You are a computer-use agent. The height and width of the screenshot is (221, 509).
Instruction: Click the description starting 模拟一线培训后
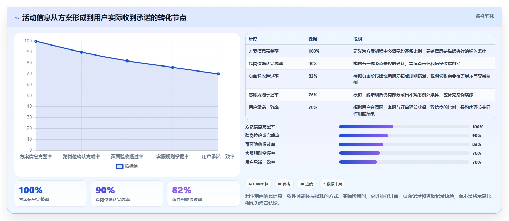tap(413, 95)
